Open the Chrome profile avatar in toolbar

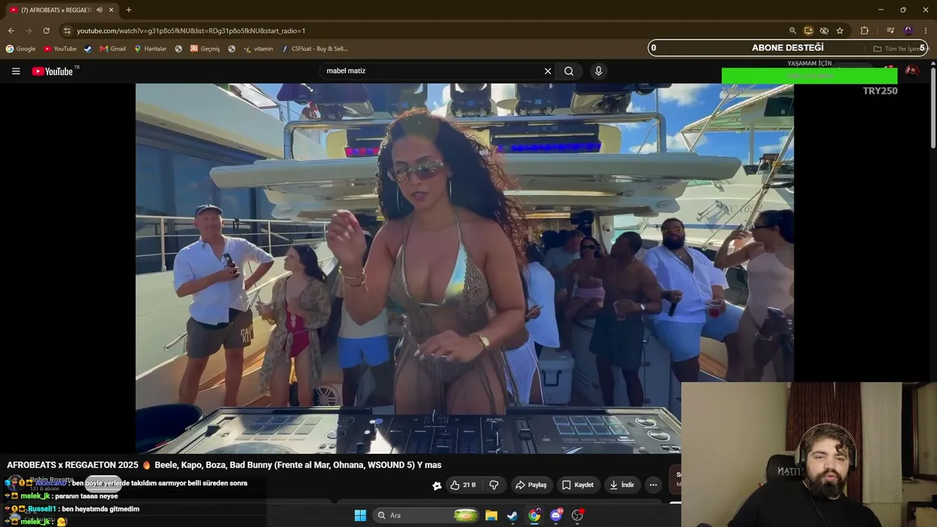click(x=908, y=31)
